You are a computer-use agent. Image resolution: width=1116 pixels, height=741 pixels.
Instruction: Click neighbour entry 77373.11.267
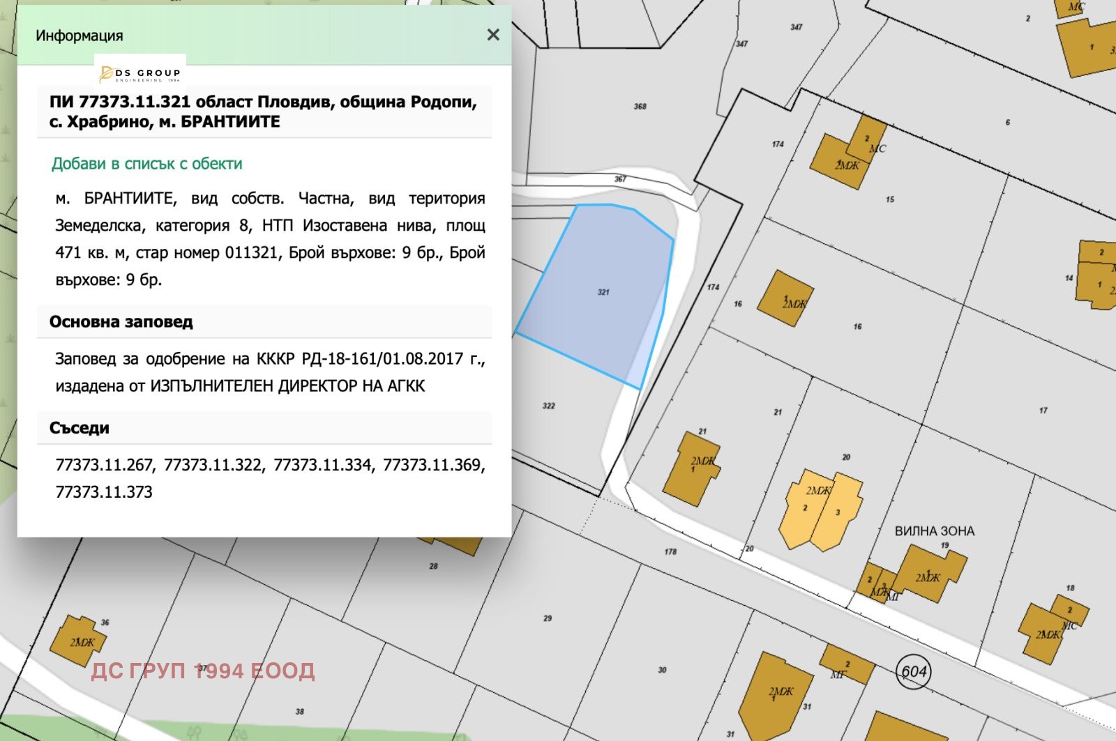[104, 465]
